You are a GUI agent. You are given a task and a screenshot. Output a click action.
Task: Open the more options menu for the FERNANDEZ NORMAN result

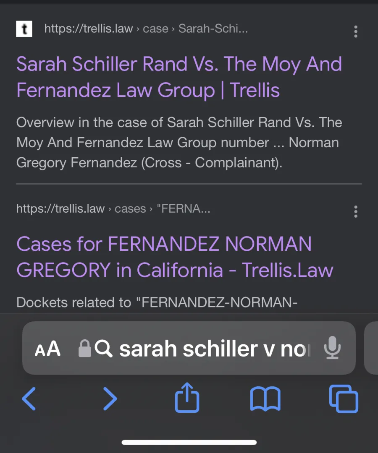[356, 211]
